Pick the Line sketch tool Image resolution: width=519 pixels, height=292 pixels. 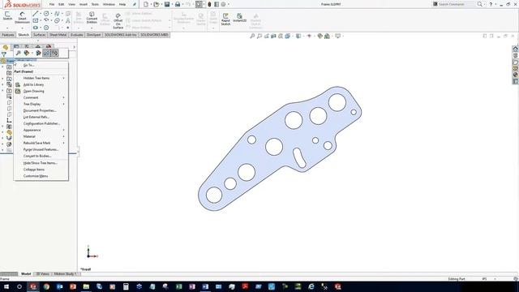[x=36, y=14]
